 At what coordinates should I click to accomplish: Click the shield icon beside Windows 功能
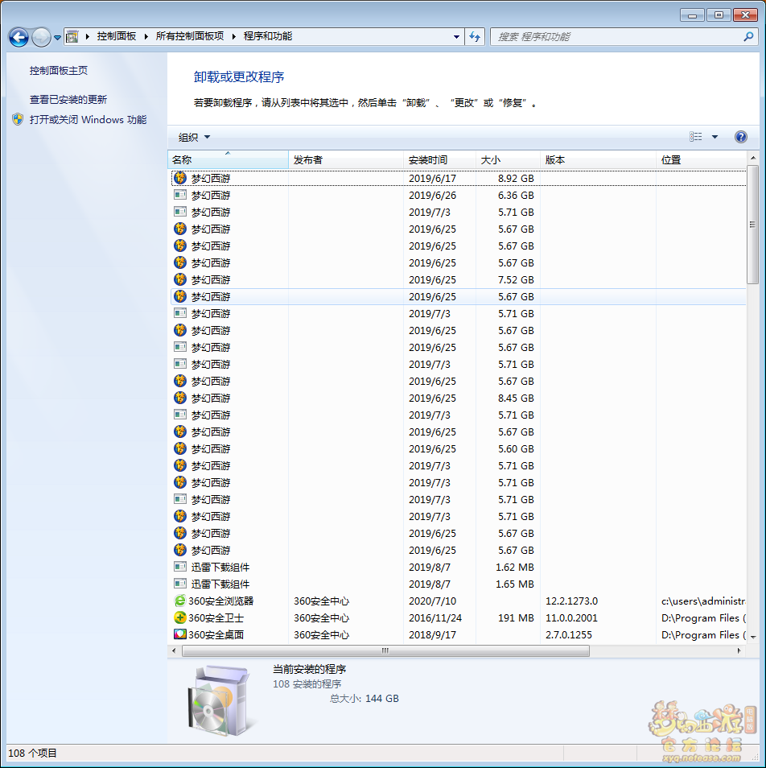pyautogui.click(x=18, y=119)
